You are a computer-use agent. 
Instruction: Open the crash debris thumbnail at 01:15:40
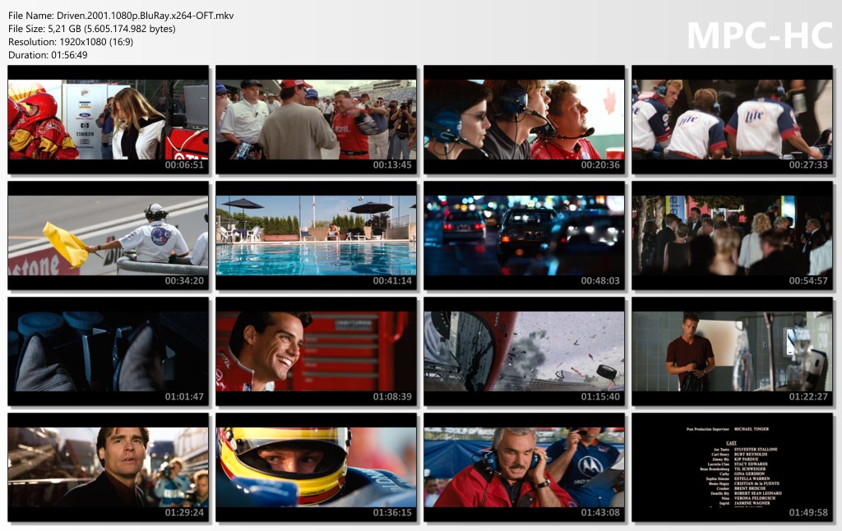[525, 351]
